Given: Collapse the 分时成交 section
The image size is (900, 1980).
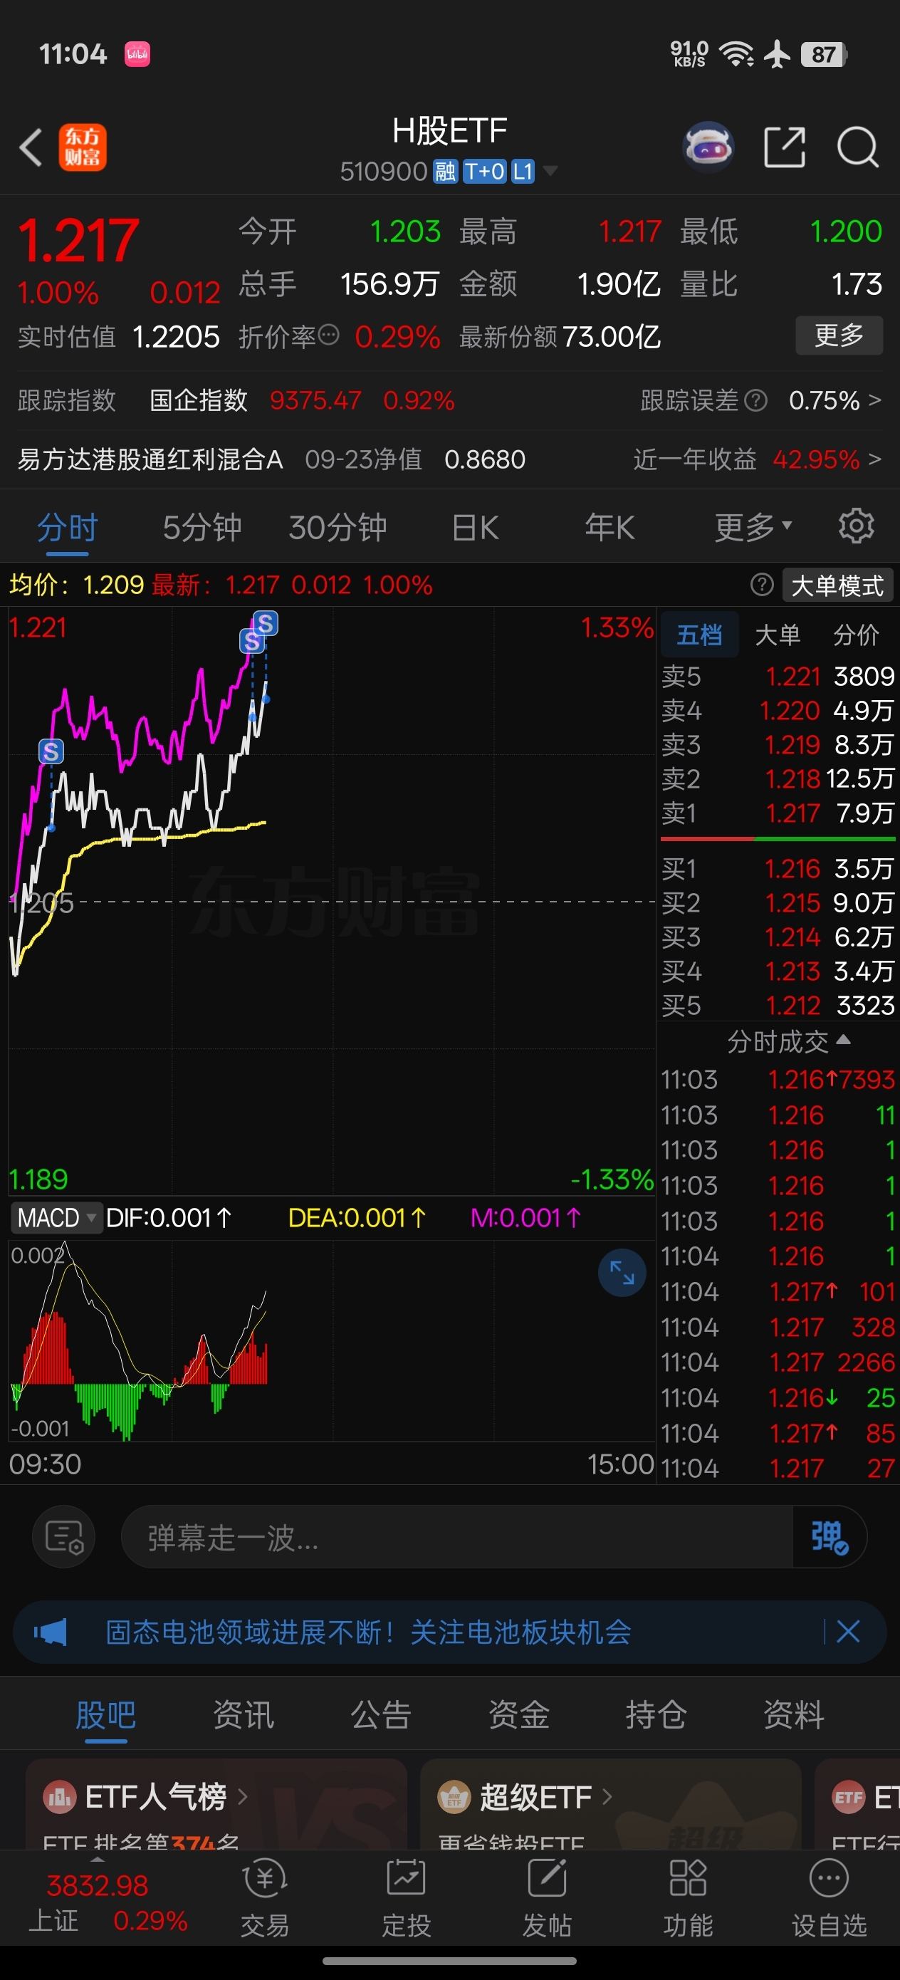Looking at the screenshot, I should tap(788, 1041).
